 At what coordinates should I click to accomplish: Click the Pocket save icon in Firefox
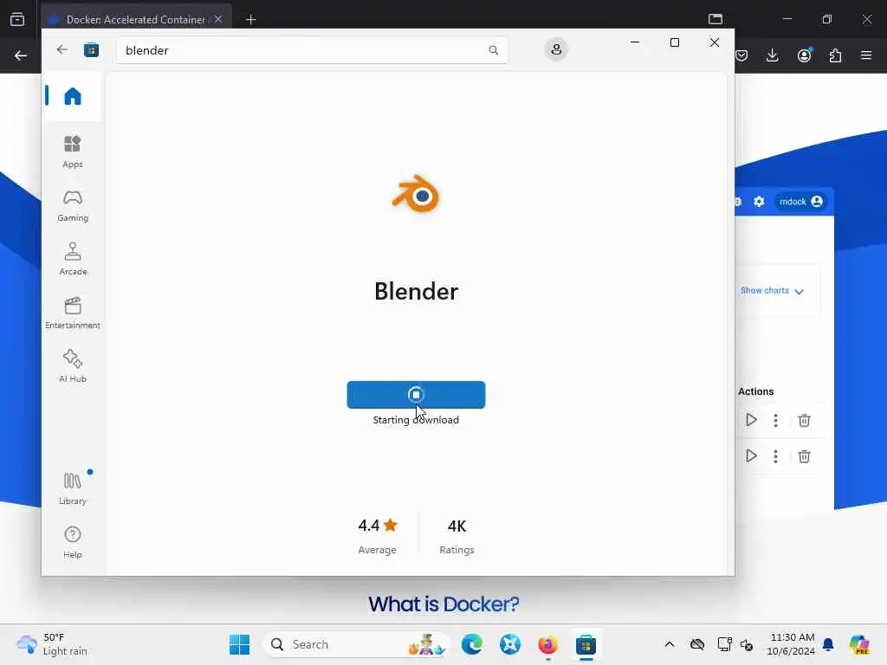click(741, 55)
